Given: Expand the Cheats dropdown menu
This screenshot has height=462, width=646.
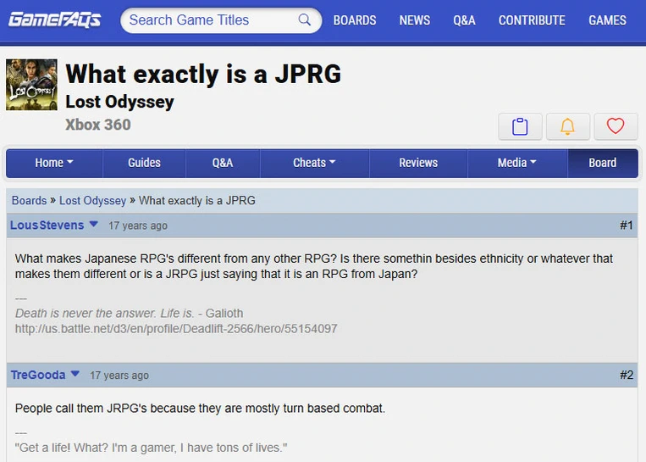Looking at the screenshot, I should (x=314, y=163).
